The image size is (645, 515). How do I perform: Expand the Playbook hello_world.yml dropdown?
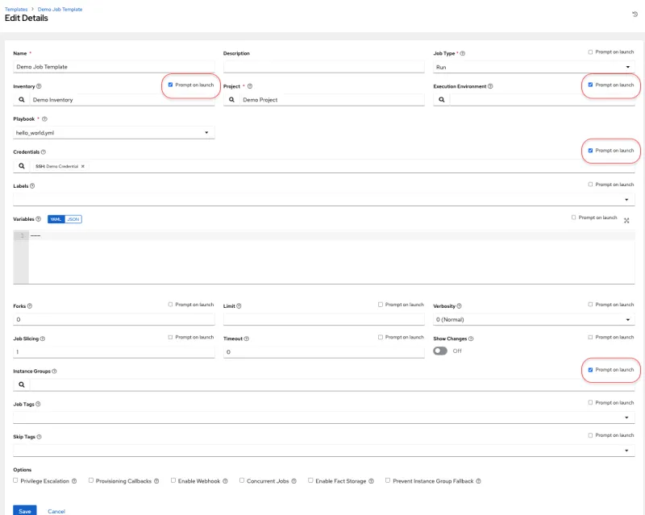tap(114, 132)
